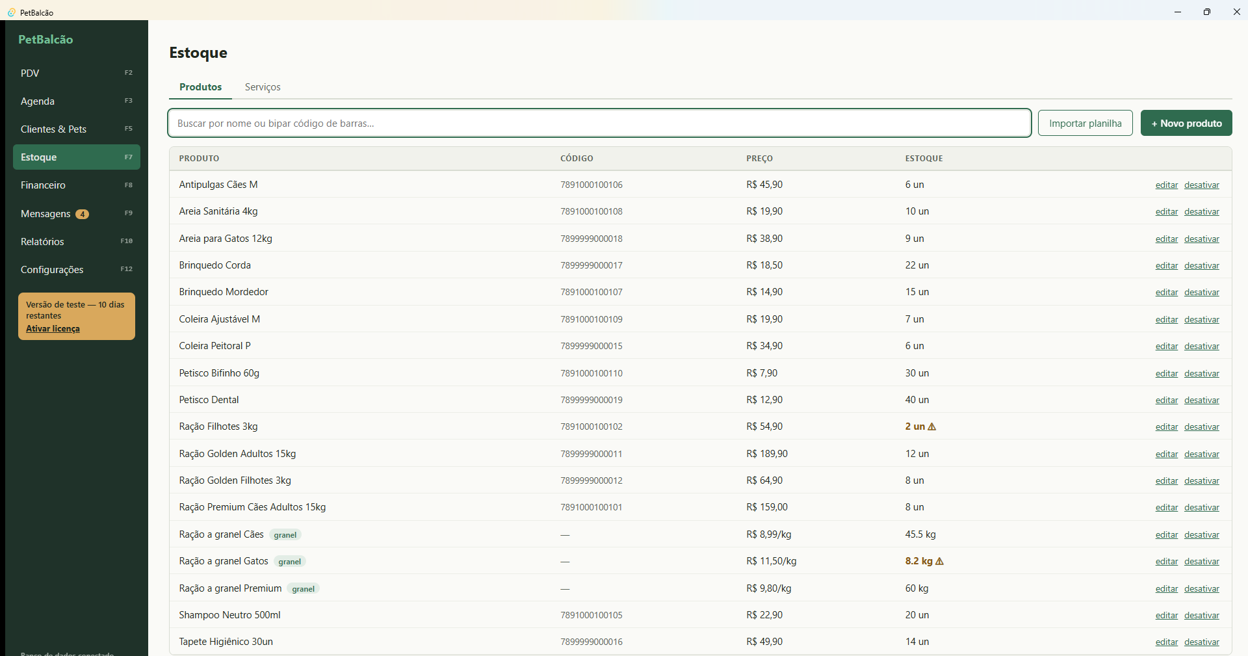Image resolution: width=1248 pixels, height=656 pixels.
Task: Edit the Petisco Dental product
Action: tap(1167, 400)
